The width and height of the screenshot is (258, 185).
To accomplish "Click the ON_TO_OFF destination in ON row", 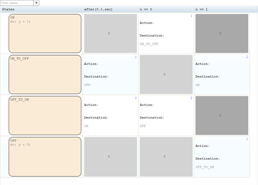I will click(149, 44).
